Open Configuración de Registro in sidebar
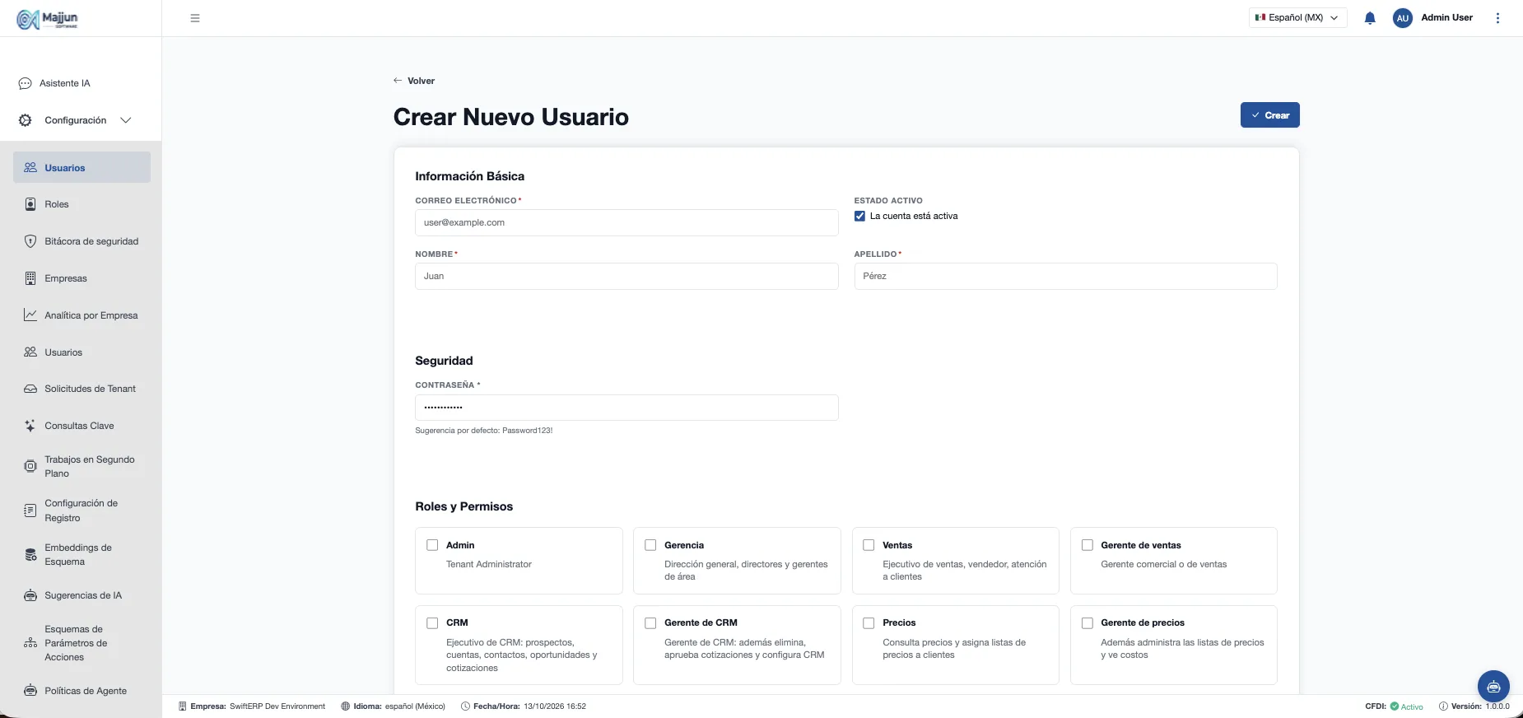 click(82, 511)
